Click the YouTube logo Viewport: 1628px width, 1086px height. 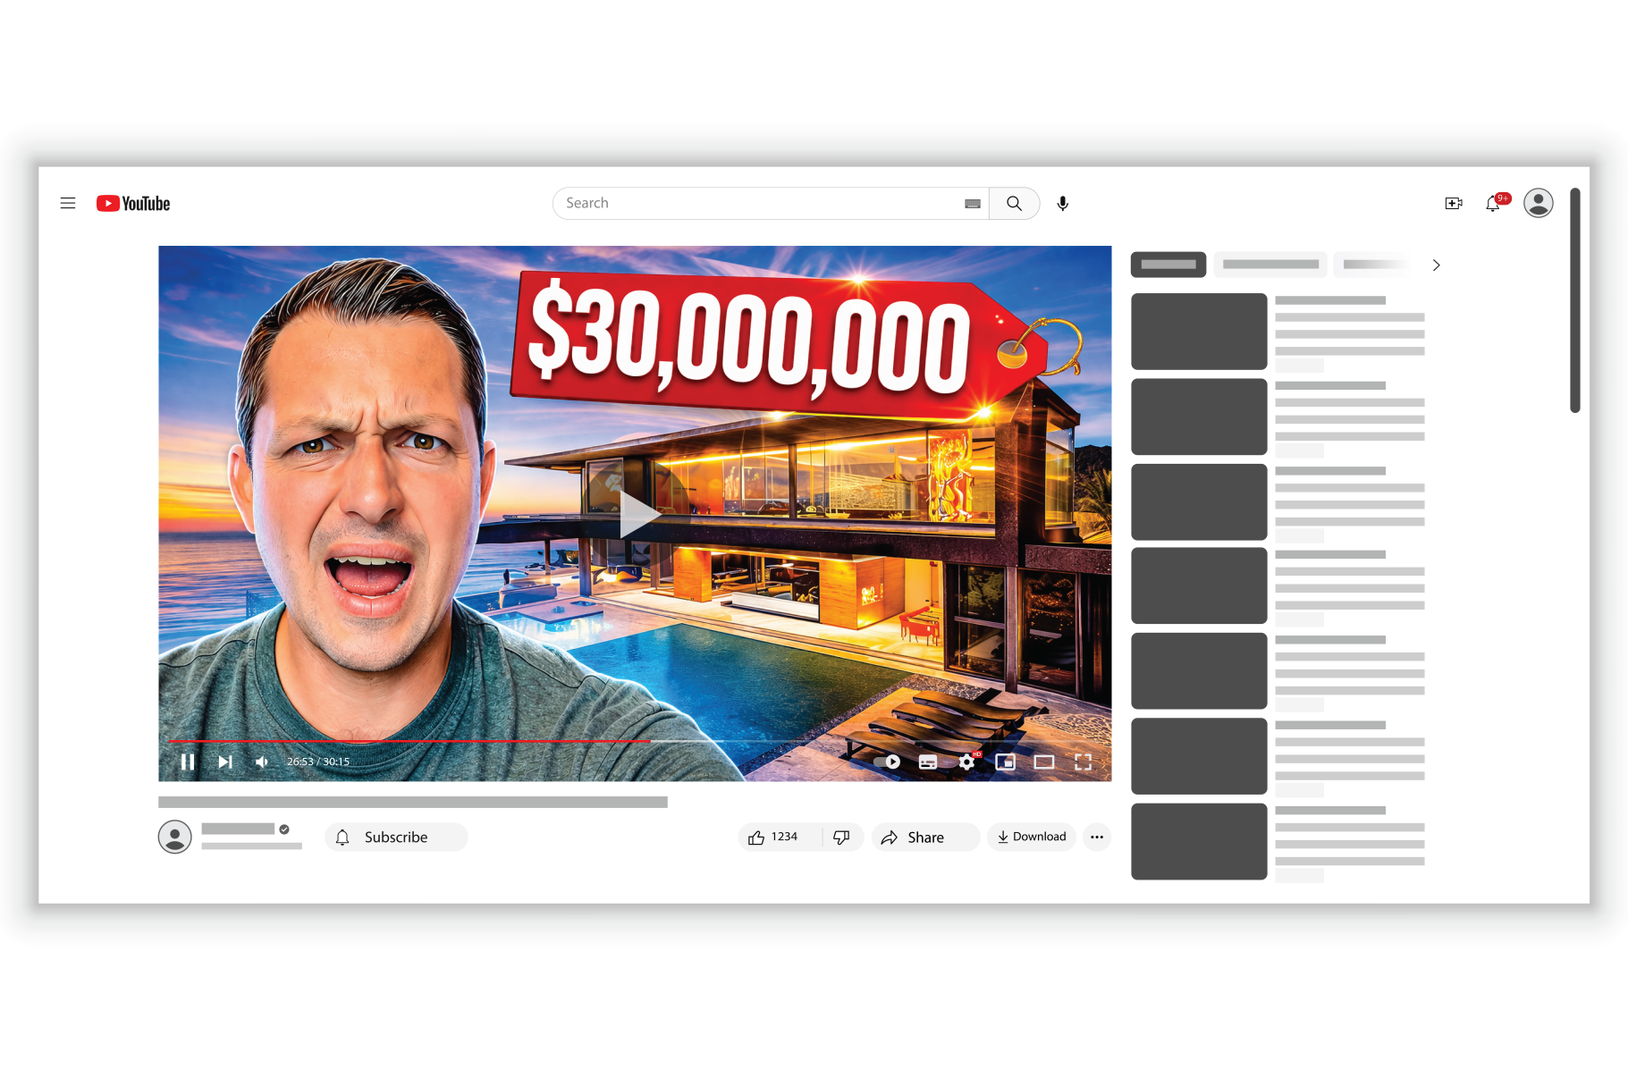click(133, 204)
